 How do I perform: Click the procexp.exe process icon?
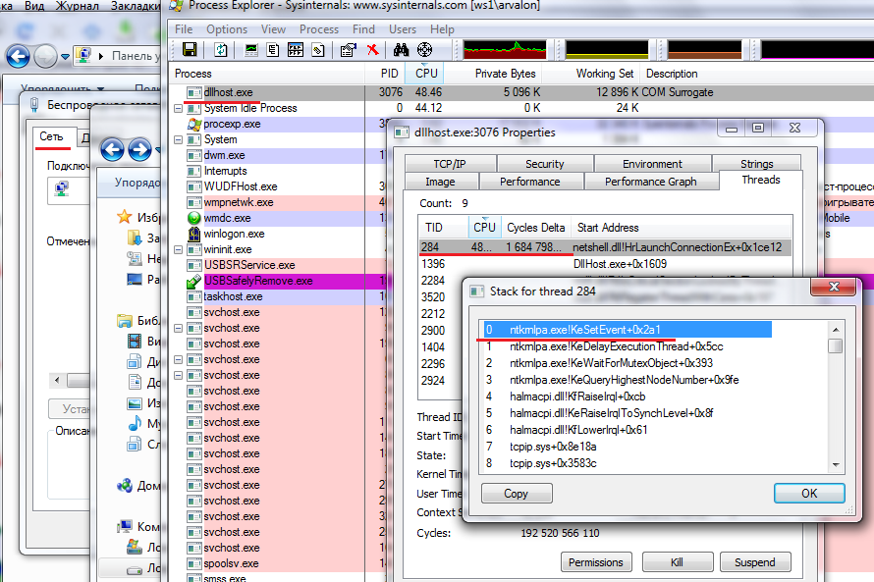[x=194, y=124]
